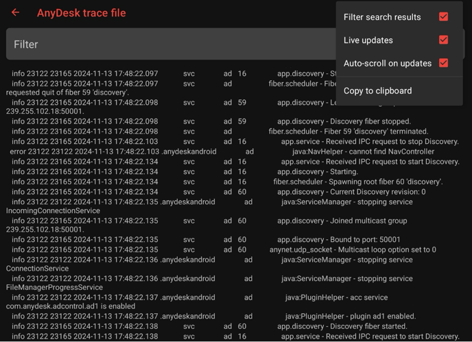Viewport: 472px width, 342px height.
Task: Click the timestamp '17:48:22.103' on error line
Action: click(136, 151)
